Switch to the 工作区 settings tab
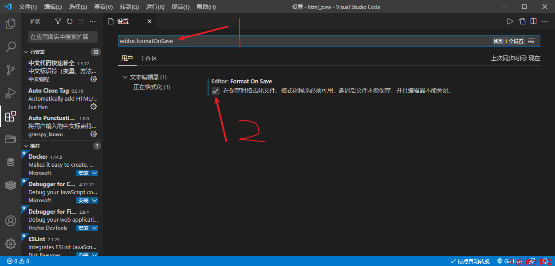The height and width of the screenshot is (266, 555). tap(149, 58)
